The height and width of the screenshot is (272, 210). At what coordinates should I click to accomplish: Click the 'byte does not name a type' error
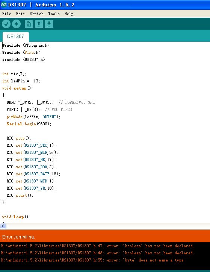[92, 260]
